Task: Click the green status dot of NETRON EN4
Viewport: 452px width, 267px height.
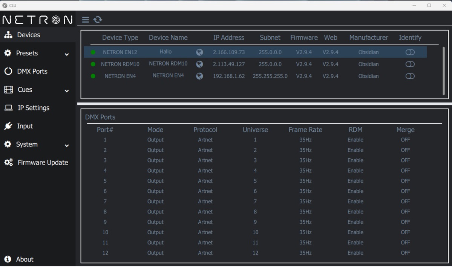Action: click(93, 76)
